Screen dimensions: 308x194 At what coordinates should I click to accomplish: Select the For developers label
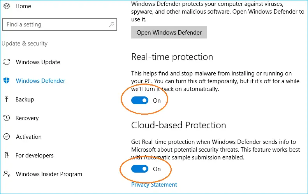click(35, 156)
